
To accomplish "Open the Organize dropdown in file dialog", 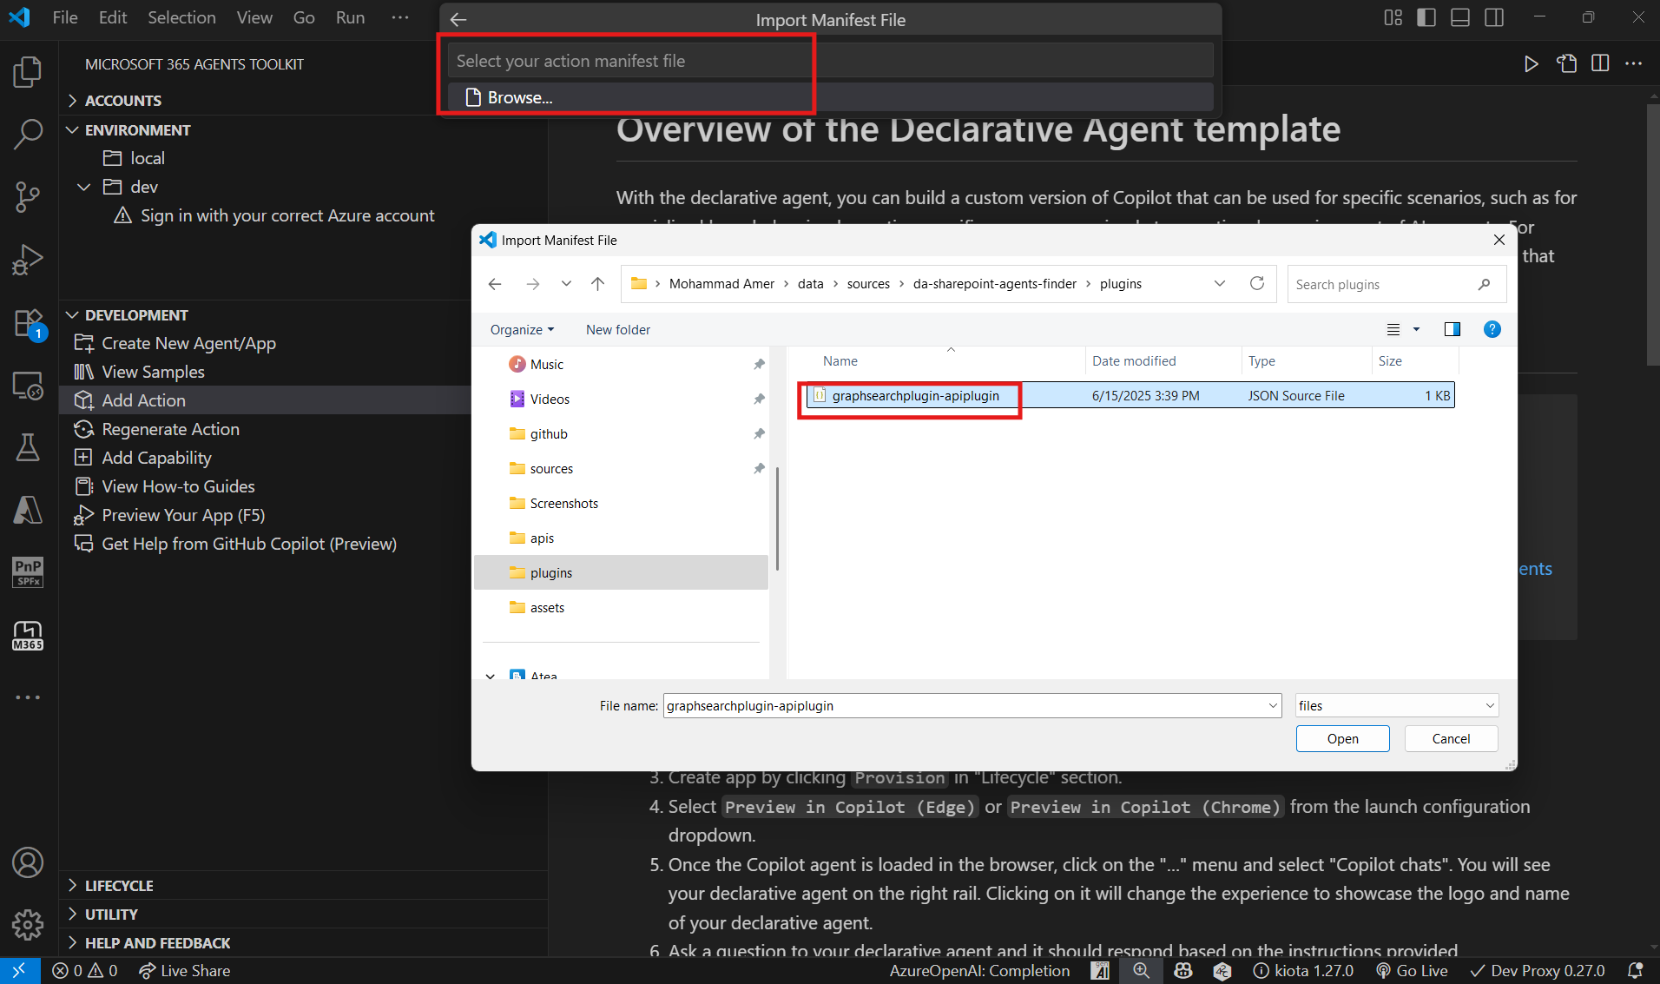I will click(x=522, y=330).
